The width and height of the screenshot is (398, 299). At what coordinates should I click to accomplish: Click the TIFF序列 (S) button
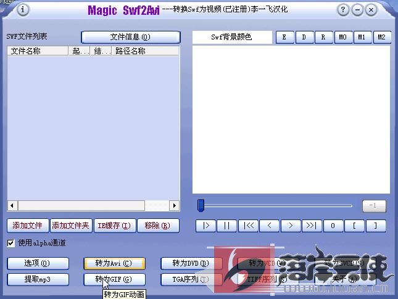268,279
